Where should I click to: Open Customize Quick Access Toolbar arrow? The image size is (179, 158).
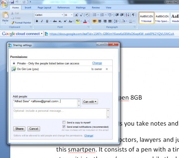[30, 2]
